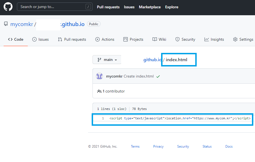Screen dimensions: 255x162
Task: Click the Insights graph icon
Action: [207, 39]
